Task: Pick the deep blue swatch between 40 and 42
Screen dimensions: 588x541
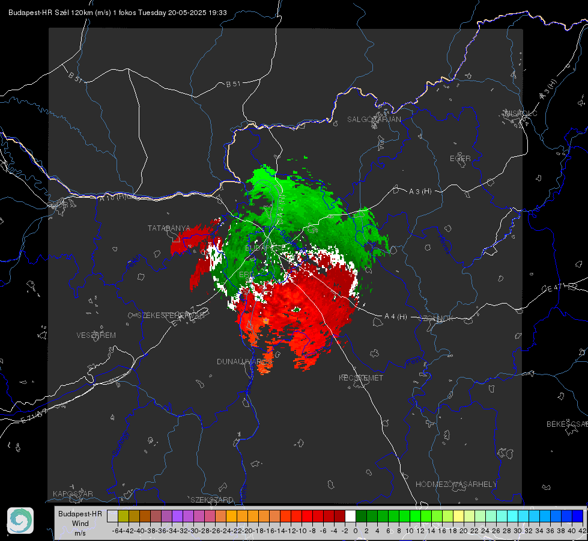Action: [578, 516]
